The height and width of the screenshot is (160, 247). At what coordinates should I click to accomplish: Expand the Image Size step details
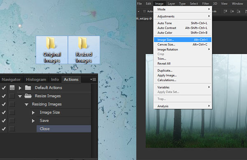pos(33,112)
